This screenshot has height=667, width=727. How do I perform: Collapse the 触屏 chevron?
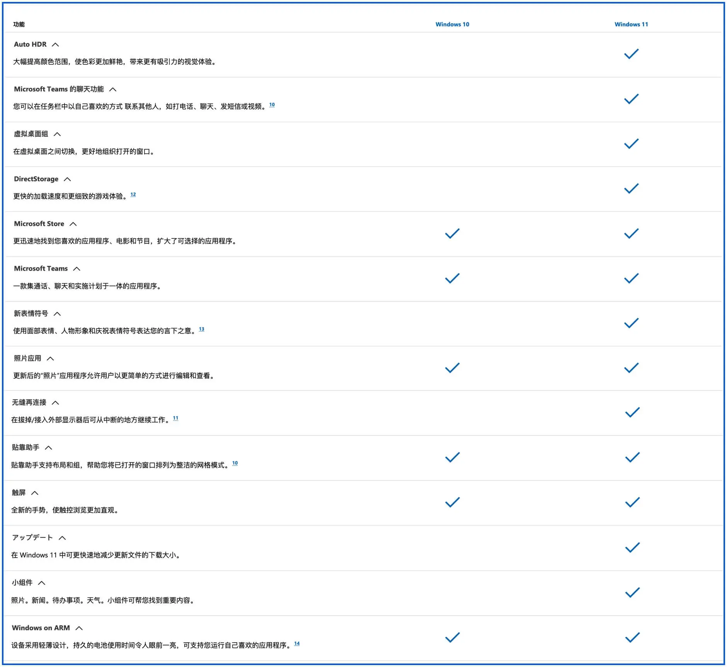click(x=34, y=493)
